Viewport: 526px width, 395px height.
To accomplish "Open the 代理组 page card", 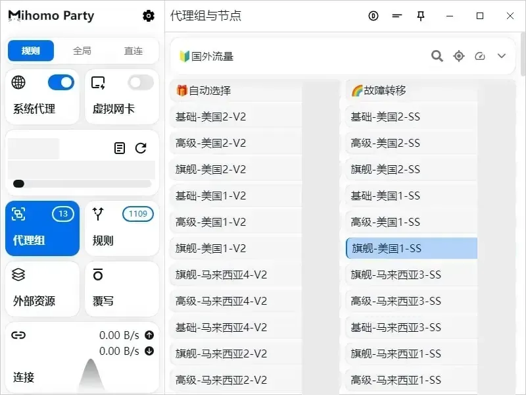I will pos(42,228).
